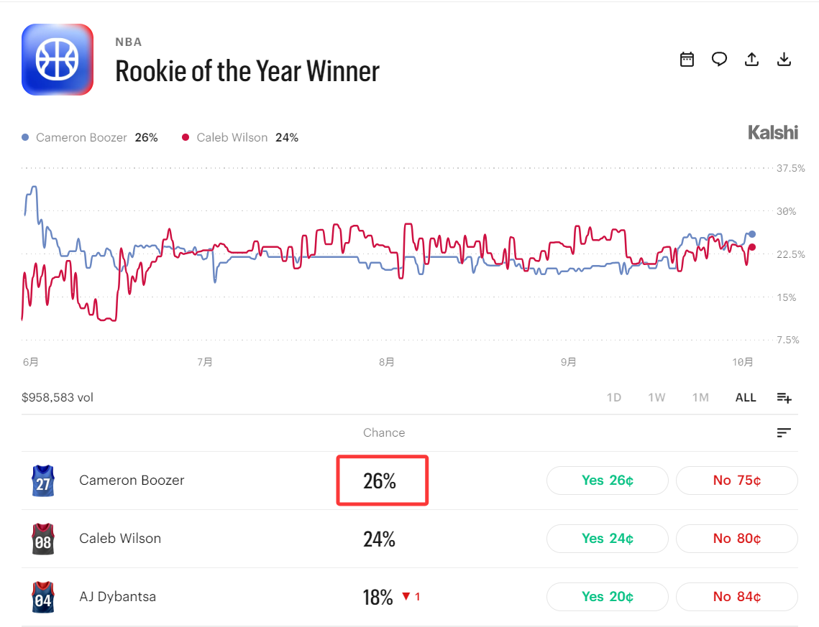
Task: Buy No 80¢ for Caleb Wilson
Action: [737, 539]
